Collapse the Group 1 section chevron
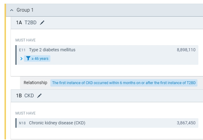 [12, 10]
